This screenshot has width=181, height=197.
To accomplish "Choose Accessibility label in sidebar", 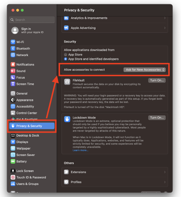I will click(x=25, y=106).
